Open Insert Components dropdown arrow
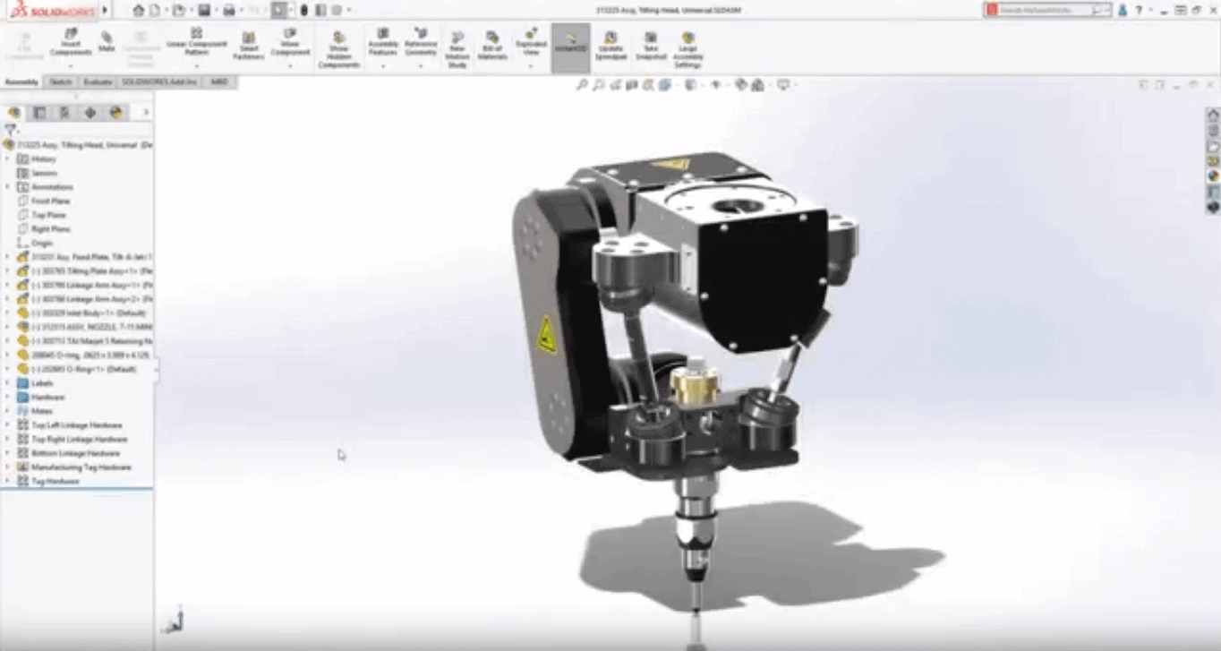The height and width of the screenshot is (651, 1221). pyautogui.click(x=71, y=66)
